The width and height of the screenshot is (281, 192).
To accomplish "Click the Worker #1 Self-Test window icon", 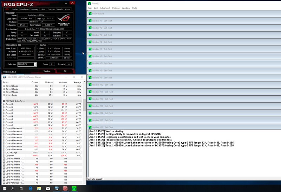I will click(90, 21).
